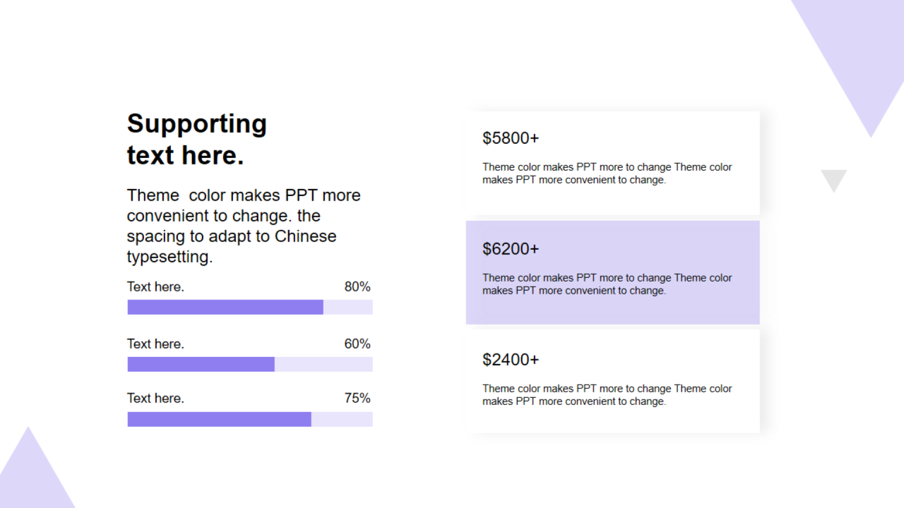Select the 80% percentage label
The height and width of the screenshot is (508, 904).
pyautogui.click(x=357, y=287)
